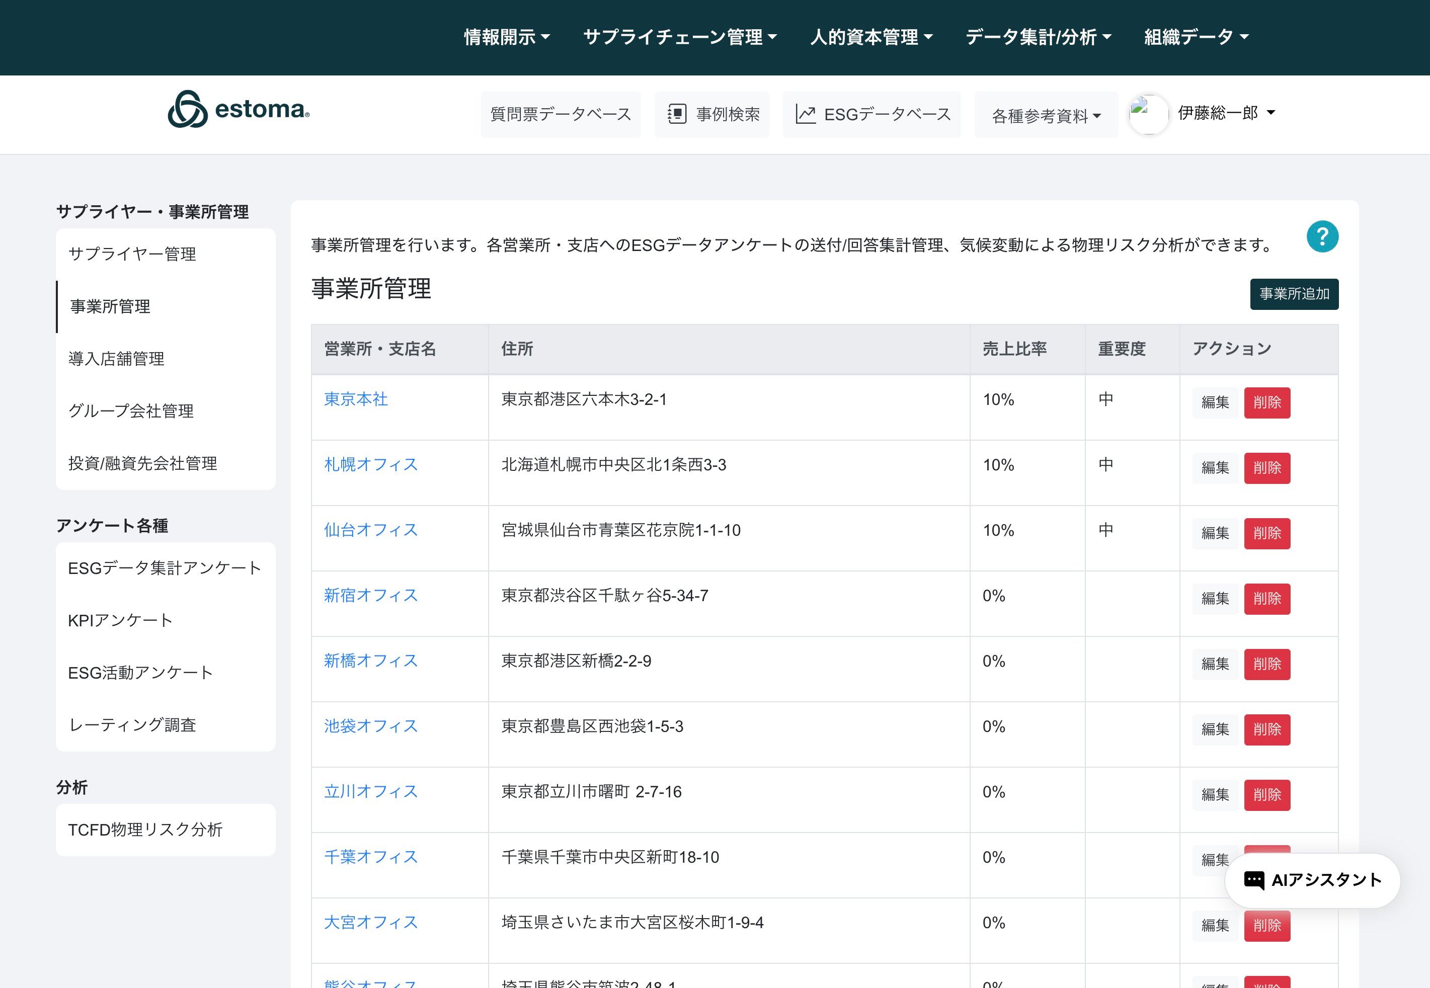
Task: Expand the 組織データ menu
Action: point(1196,37)
